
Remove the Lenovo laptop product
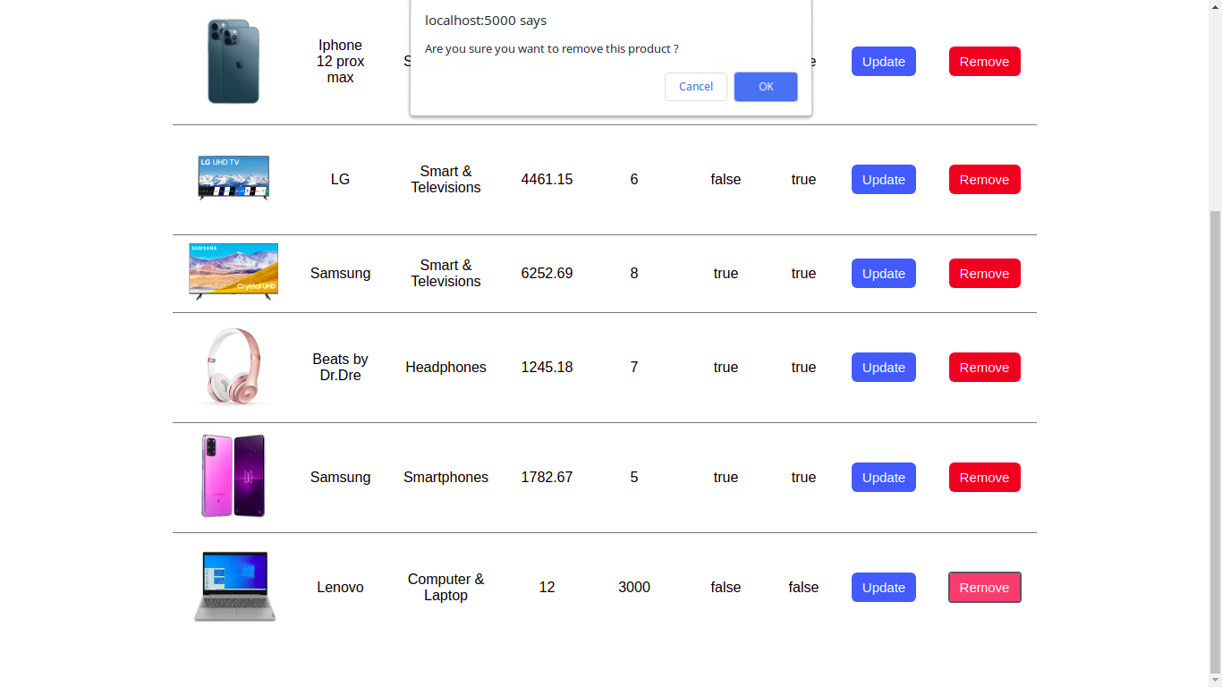coord(984,588)
